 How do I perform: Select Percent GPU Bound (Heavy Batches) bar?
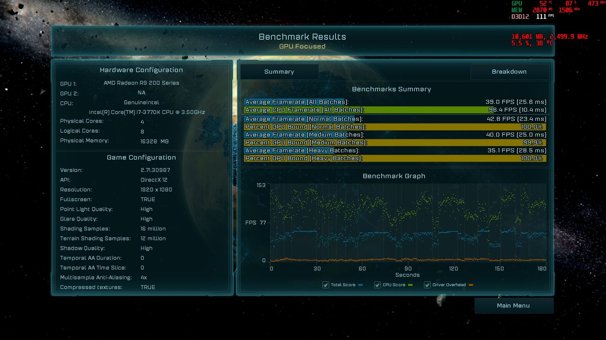pyautogui.click(x=395, y=159)
